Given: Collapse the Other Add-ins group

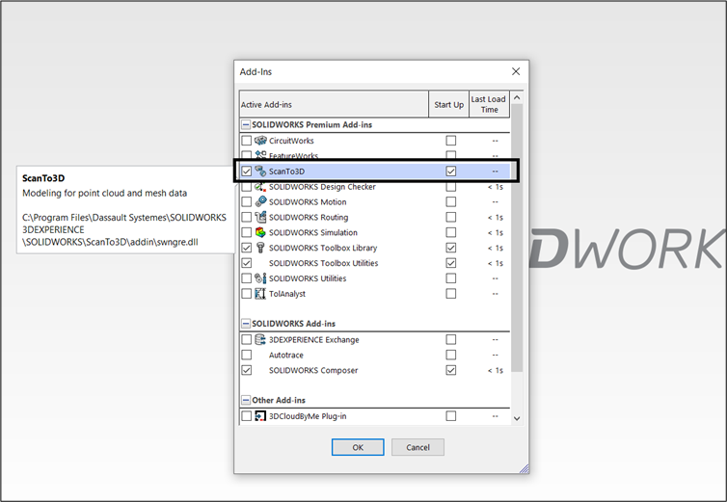Looking at the screenshot, I should point(246,400).
